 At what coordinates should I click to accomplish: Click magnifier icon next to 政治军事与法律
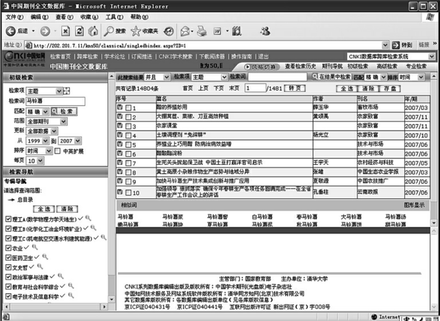[61, 276]
